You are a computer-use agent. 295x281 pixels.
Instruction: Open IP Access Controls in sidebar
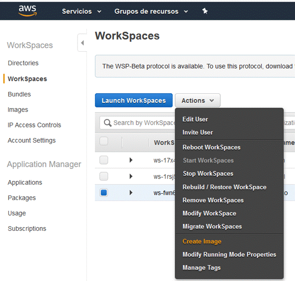[34, 125]
